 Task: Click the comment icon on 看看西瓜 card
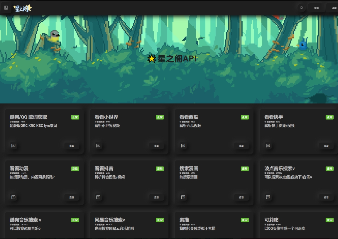click(183, 145)
